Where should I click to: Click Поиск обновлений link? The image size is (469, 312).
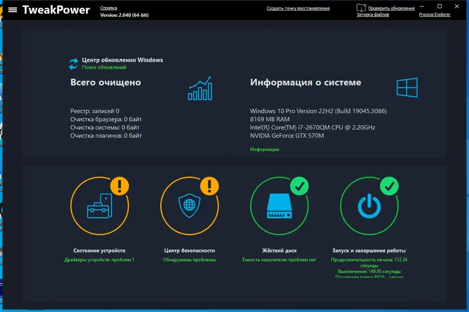coord(104,67)
